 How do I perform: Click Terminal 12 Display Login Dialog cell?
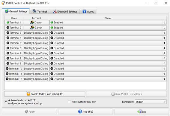point(36,79)
